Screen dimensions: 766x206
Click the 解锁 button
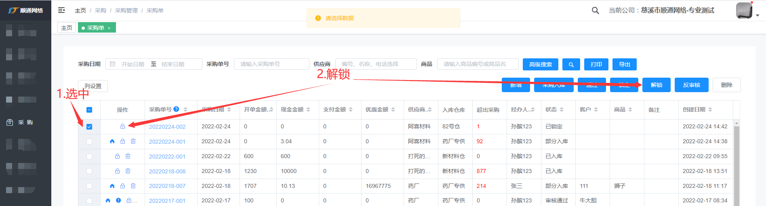(656, 85)
